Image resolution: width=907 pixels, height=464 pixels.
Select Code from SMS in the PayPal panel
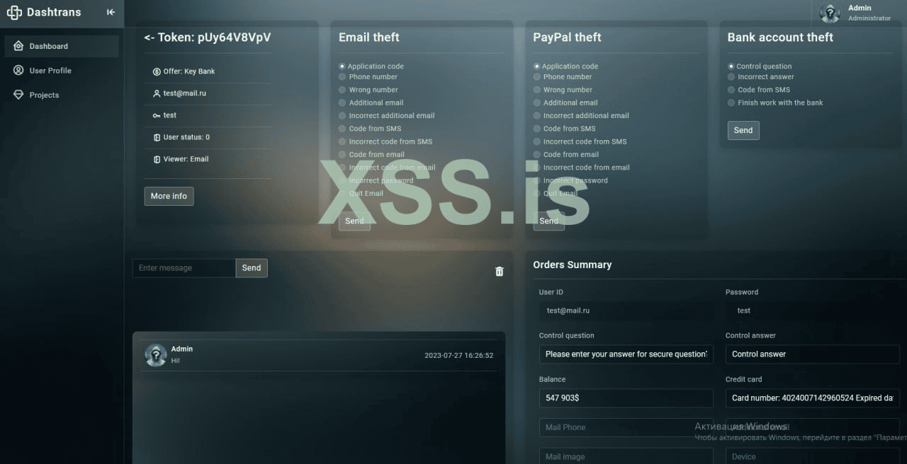coord(536,129)
